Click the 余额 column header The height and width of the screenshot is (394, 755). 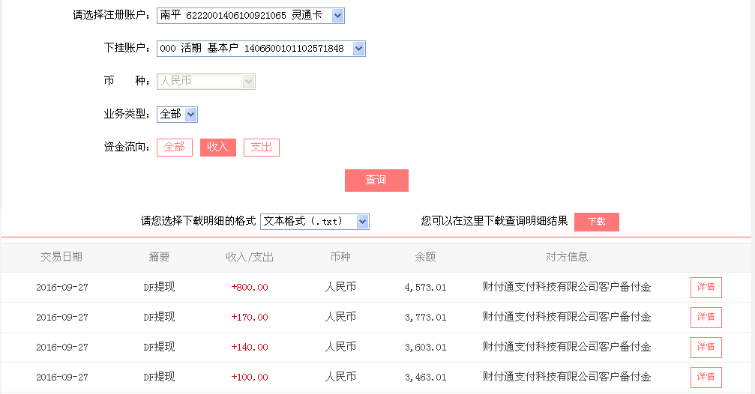[426, 257]
